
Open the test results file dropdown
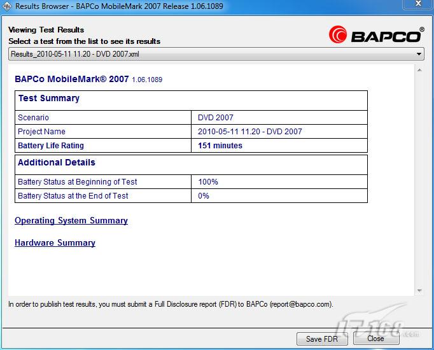[x=216, y=53]
